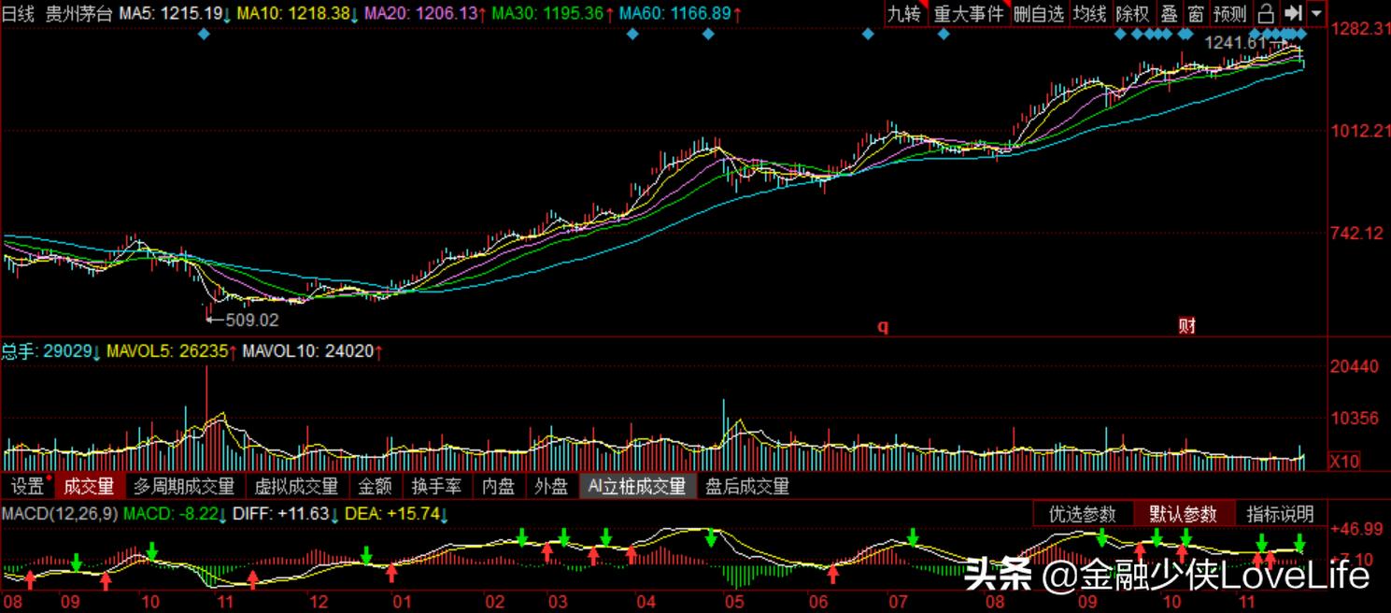
Task: Click month 02 on time axis
Action: point(493,603)
